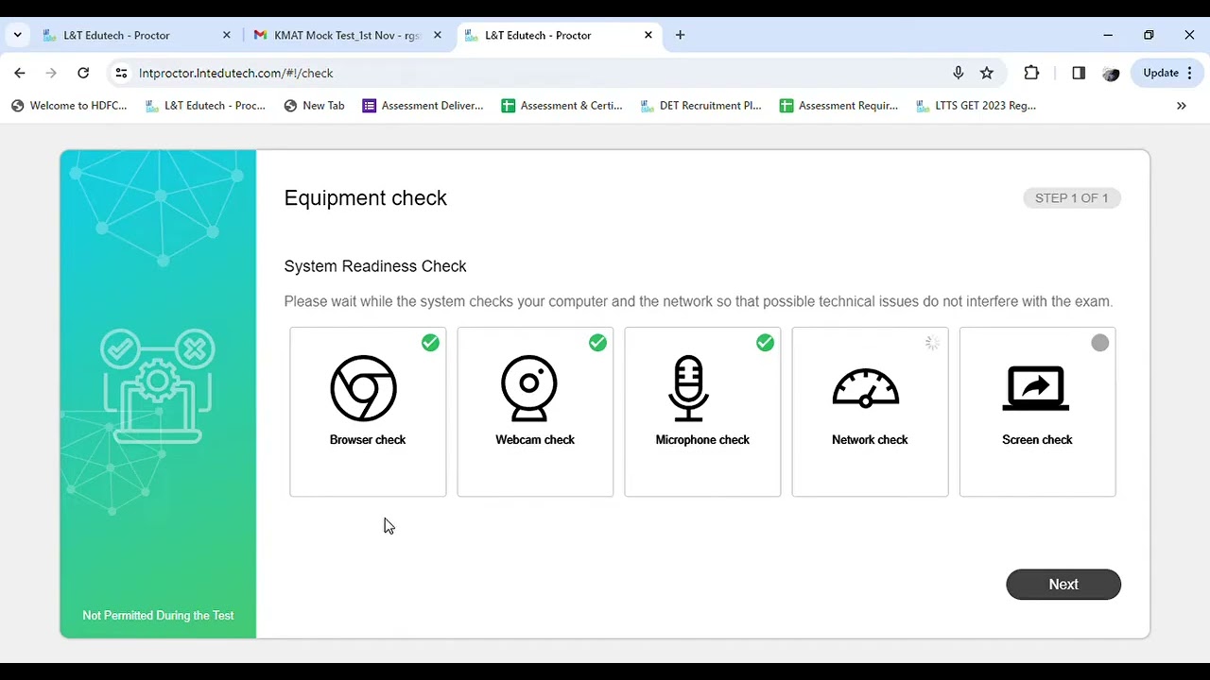Click the STEP 1 OF 1 badge
The image size is (1210, 680).
[1072, 198]
